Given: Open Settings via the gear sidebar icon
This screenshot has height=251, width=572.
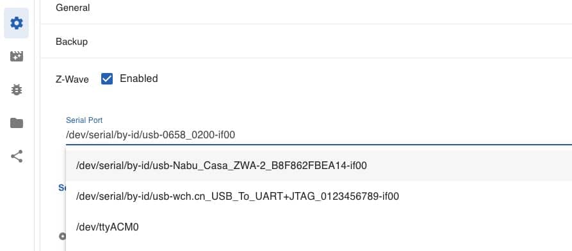Looking at the screenshot, I should (x=17, y=23).
